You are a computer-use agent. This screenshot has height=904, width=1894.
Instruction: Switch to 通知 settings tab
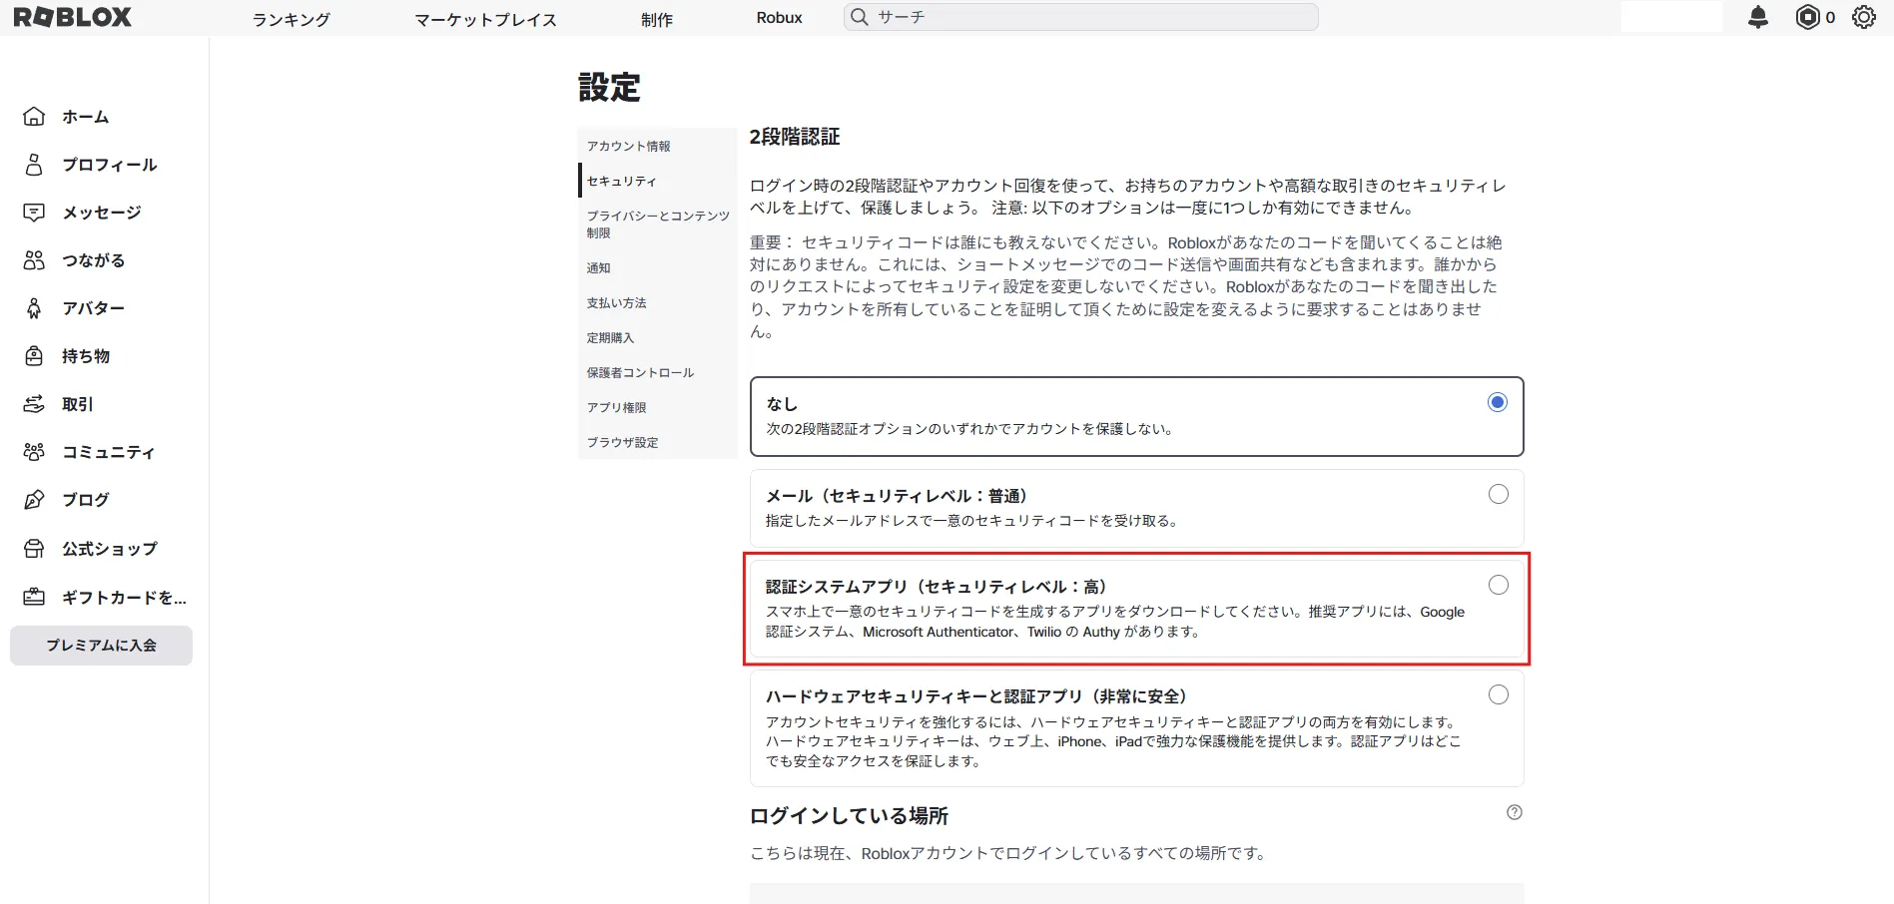(657, 267)
